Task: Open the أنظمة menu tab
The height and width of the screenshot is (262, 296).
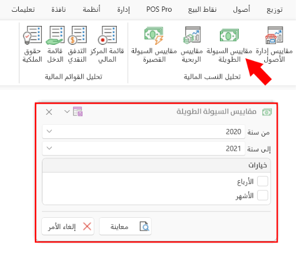Action: [91, 9]
